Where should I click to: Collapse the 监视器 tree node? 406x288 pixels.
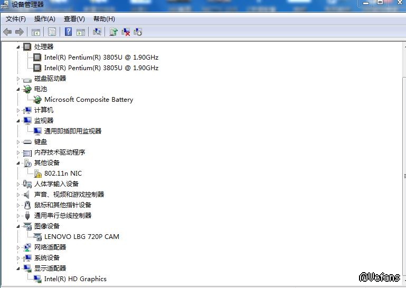pos(18,121)
